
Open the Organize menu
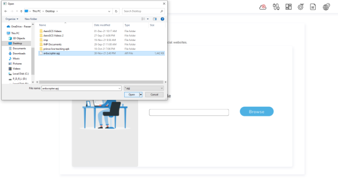coord(12,19)
